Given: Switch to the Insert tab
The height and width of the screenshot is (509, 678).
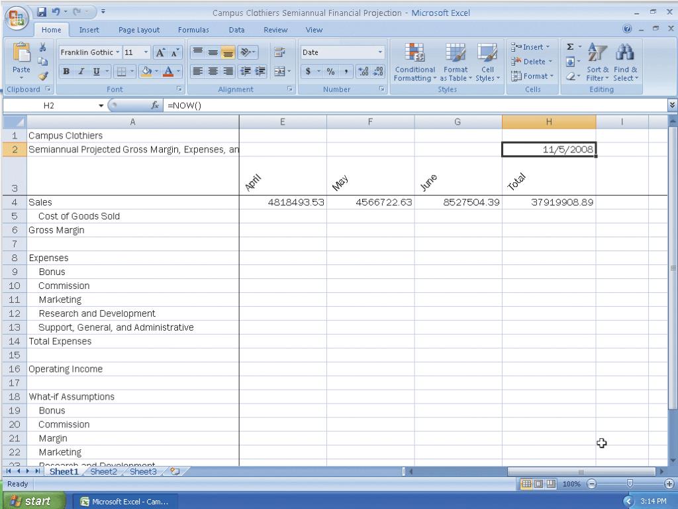Looking at the screenshot, I should click(x=89, y=29).
